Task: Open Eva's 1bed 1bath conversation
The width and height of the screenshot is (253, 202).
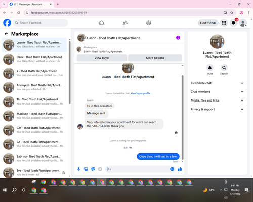Action: point(34,172)
